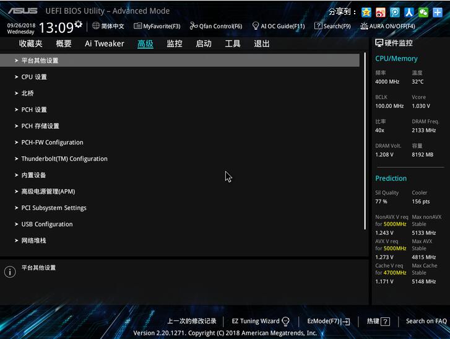The height and width of the screenshot is (339, 450).
Task: Switch to EzMode(F7)
Action: tap(328, 321)
